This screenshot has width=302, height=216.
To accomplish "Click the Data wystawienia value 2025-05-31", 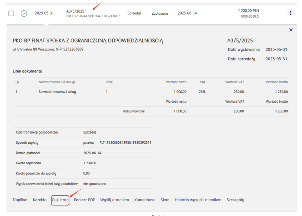I will [x=276, y=50].
